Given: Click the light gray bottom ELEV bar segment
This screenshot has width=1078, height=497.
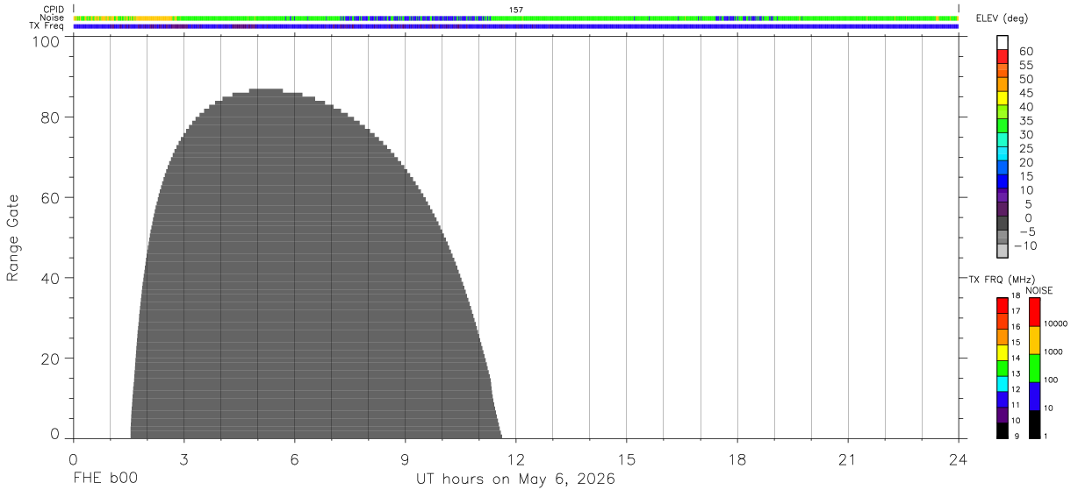Looking at the screenshot, I should click(x=1003, y=251).
